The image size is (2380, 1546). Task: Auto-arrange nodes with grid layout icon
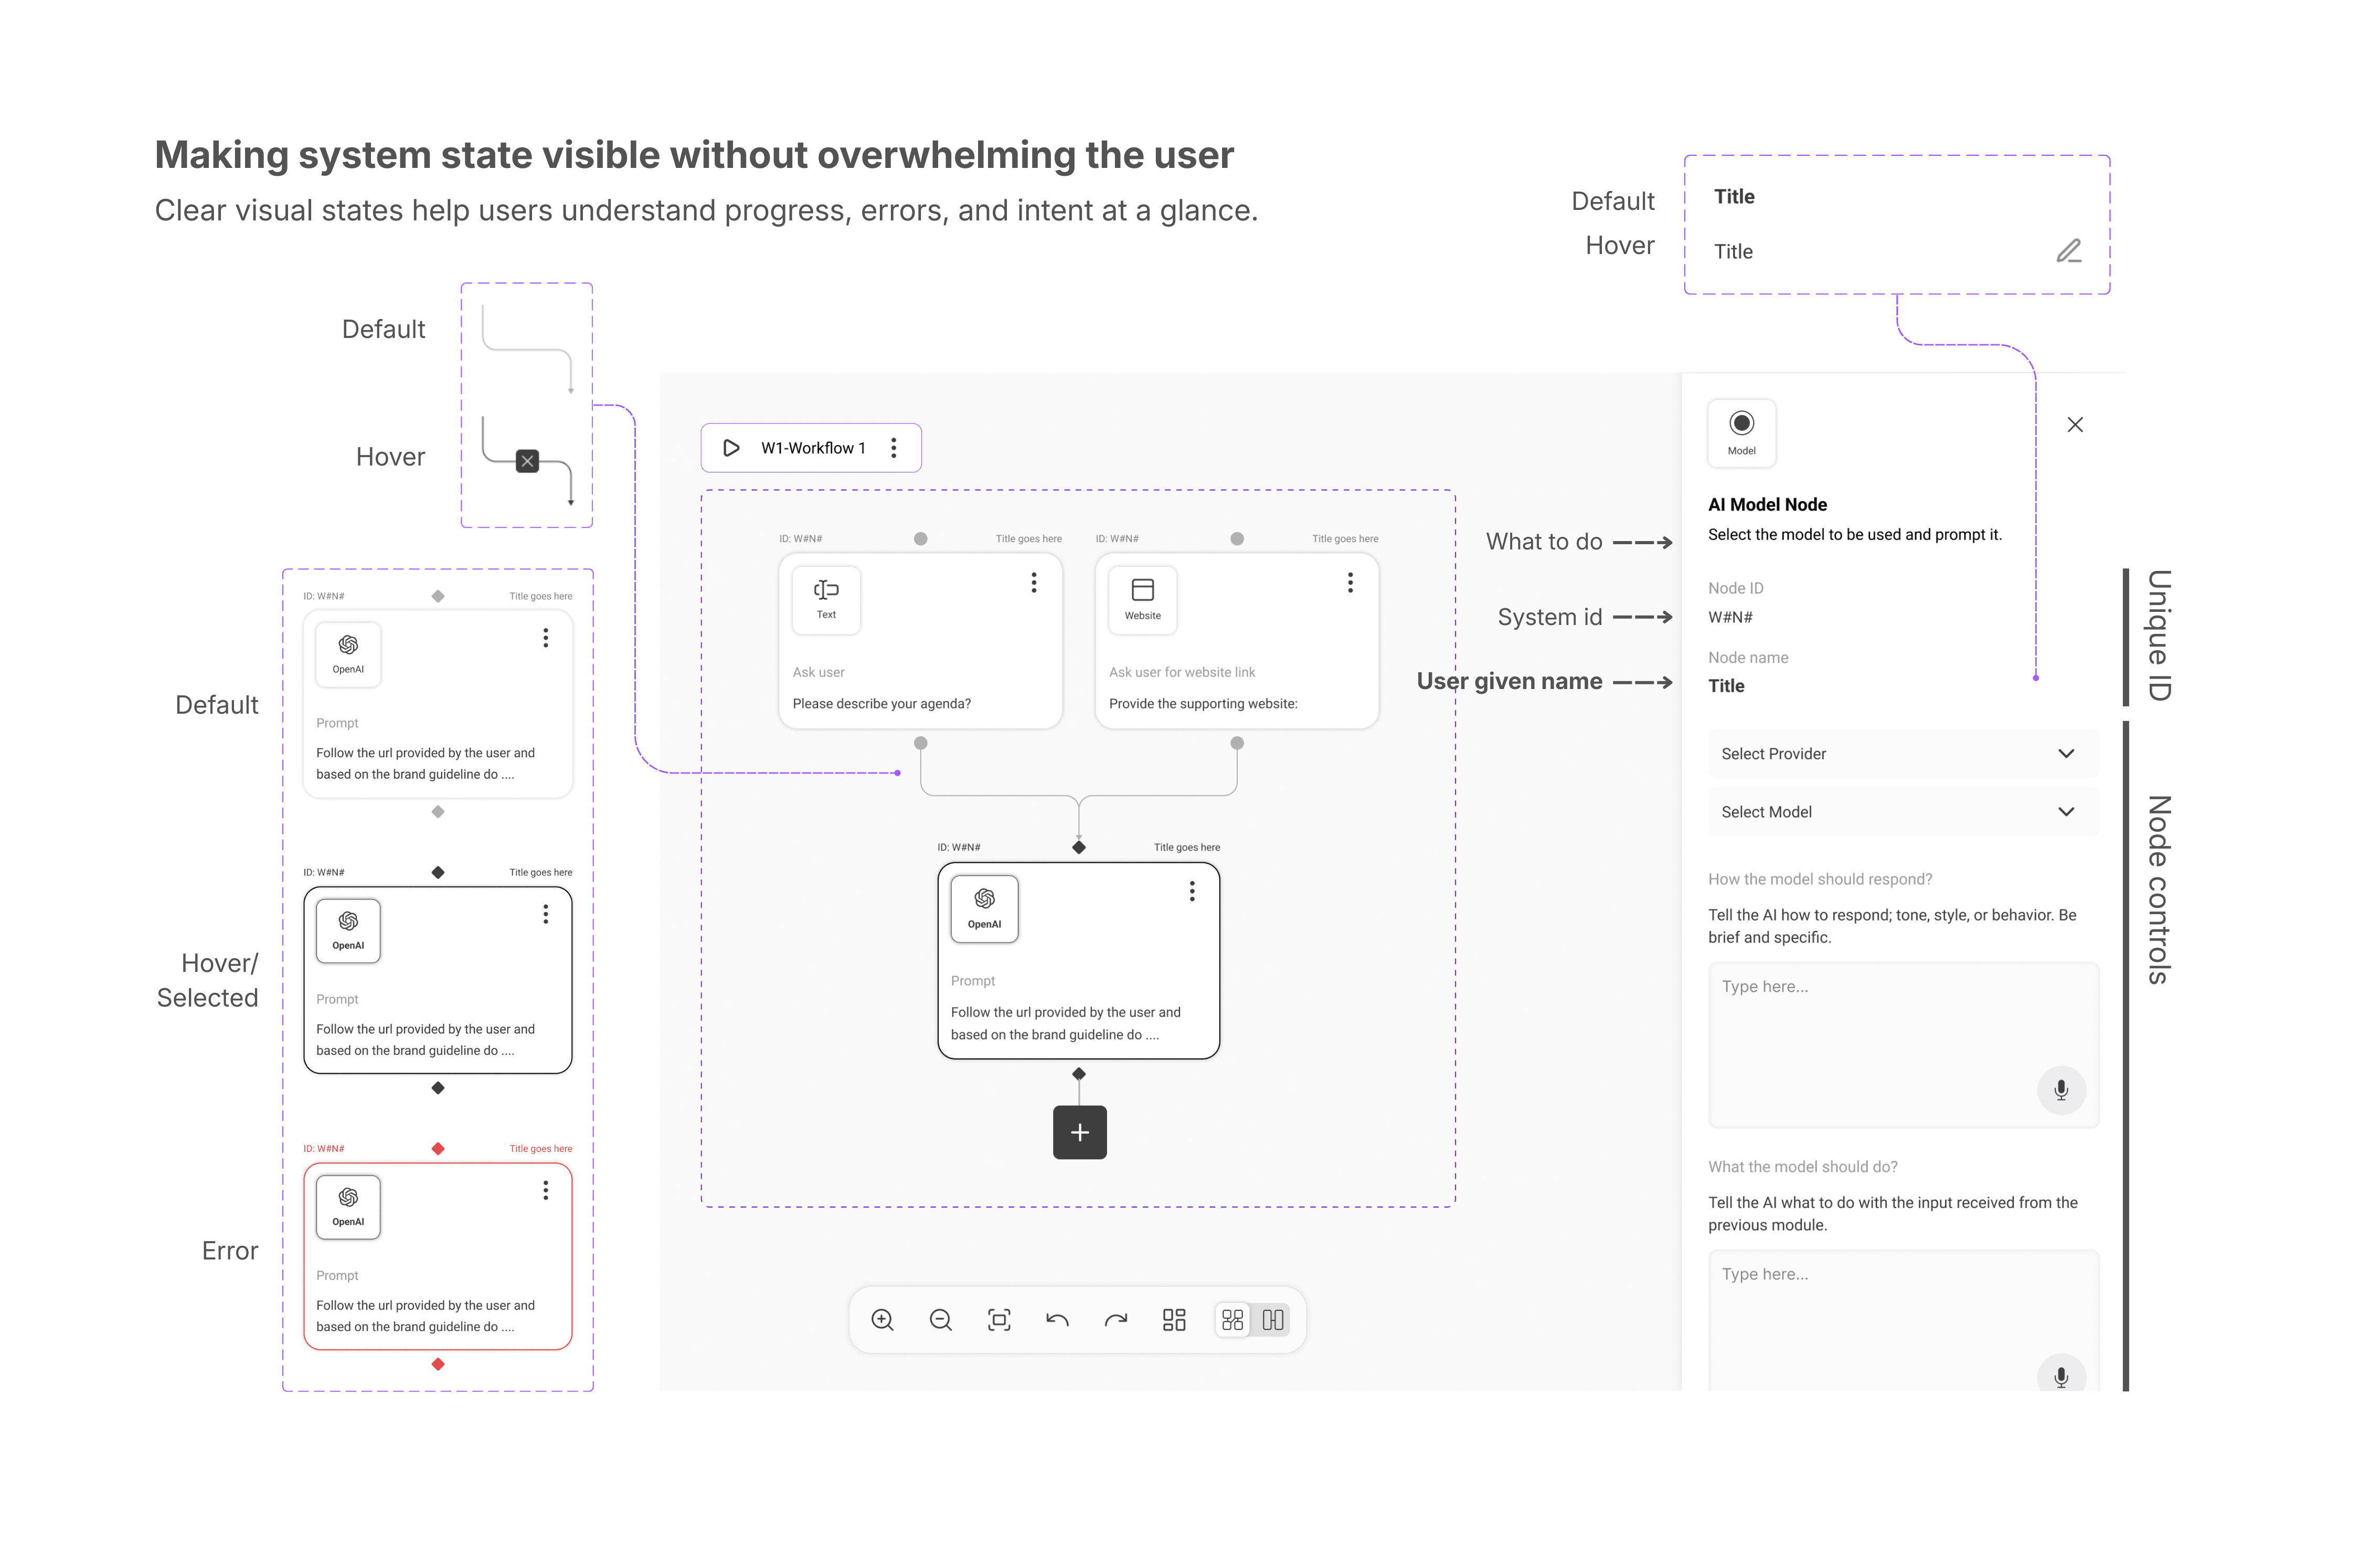(x=1174, y=1320)
